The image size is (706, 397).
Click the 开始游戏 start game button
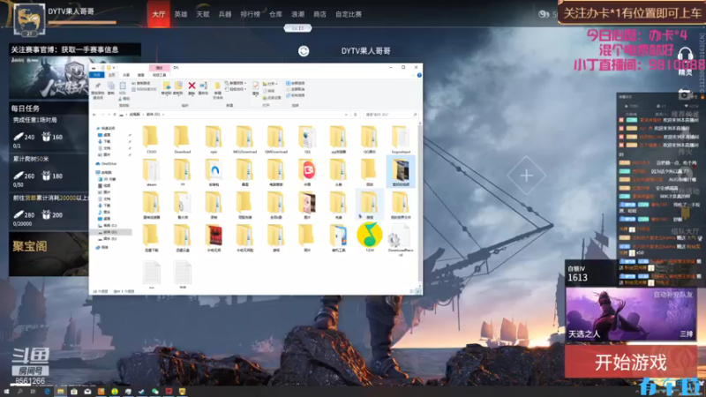pyautogui.click(x=631, y=362)
